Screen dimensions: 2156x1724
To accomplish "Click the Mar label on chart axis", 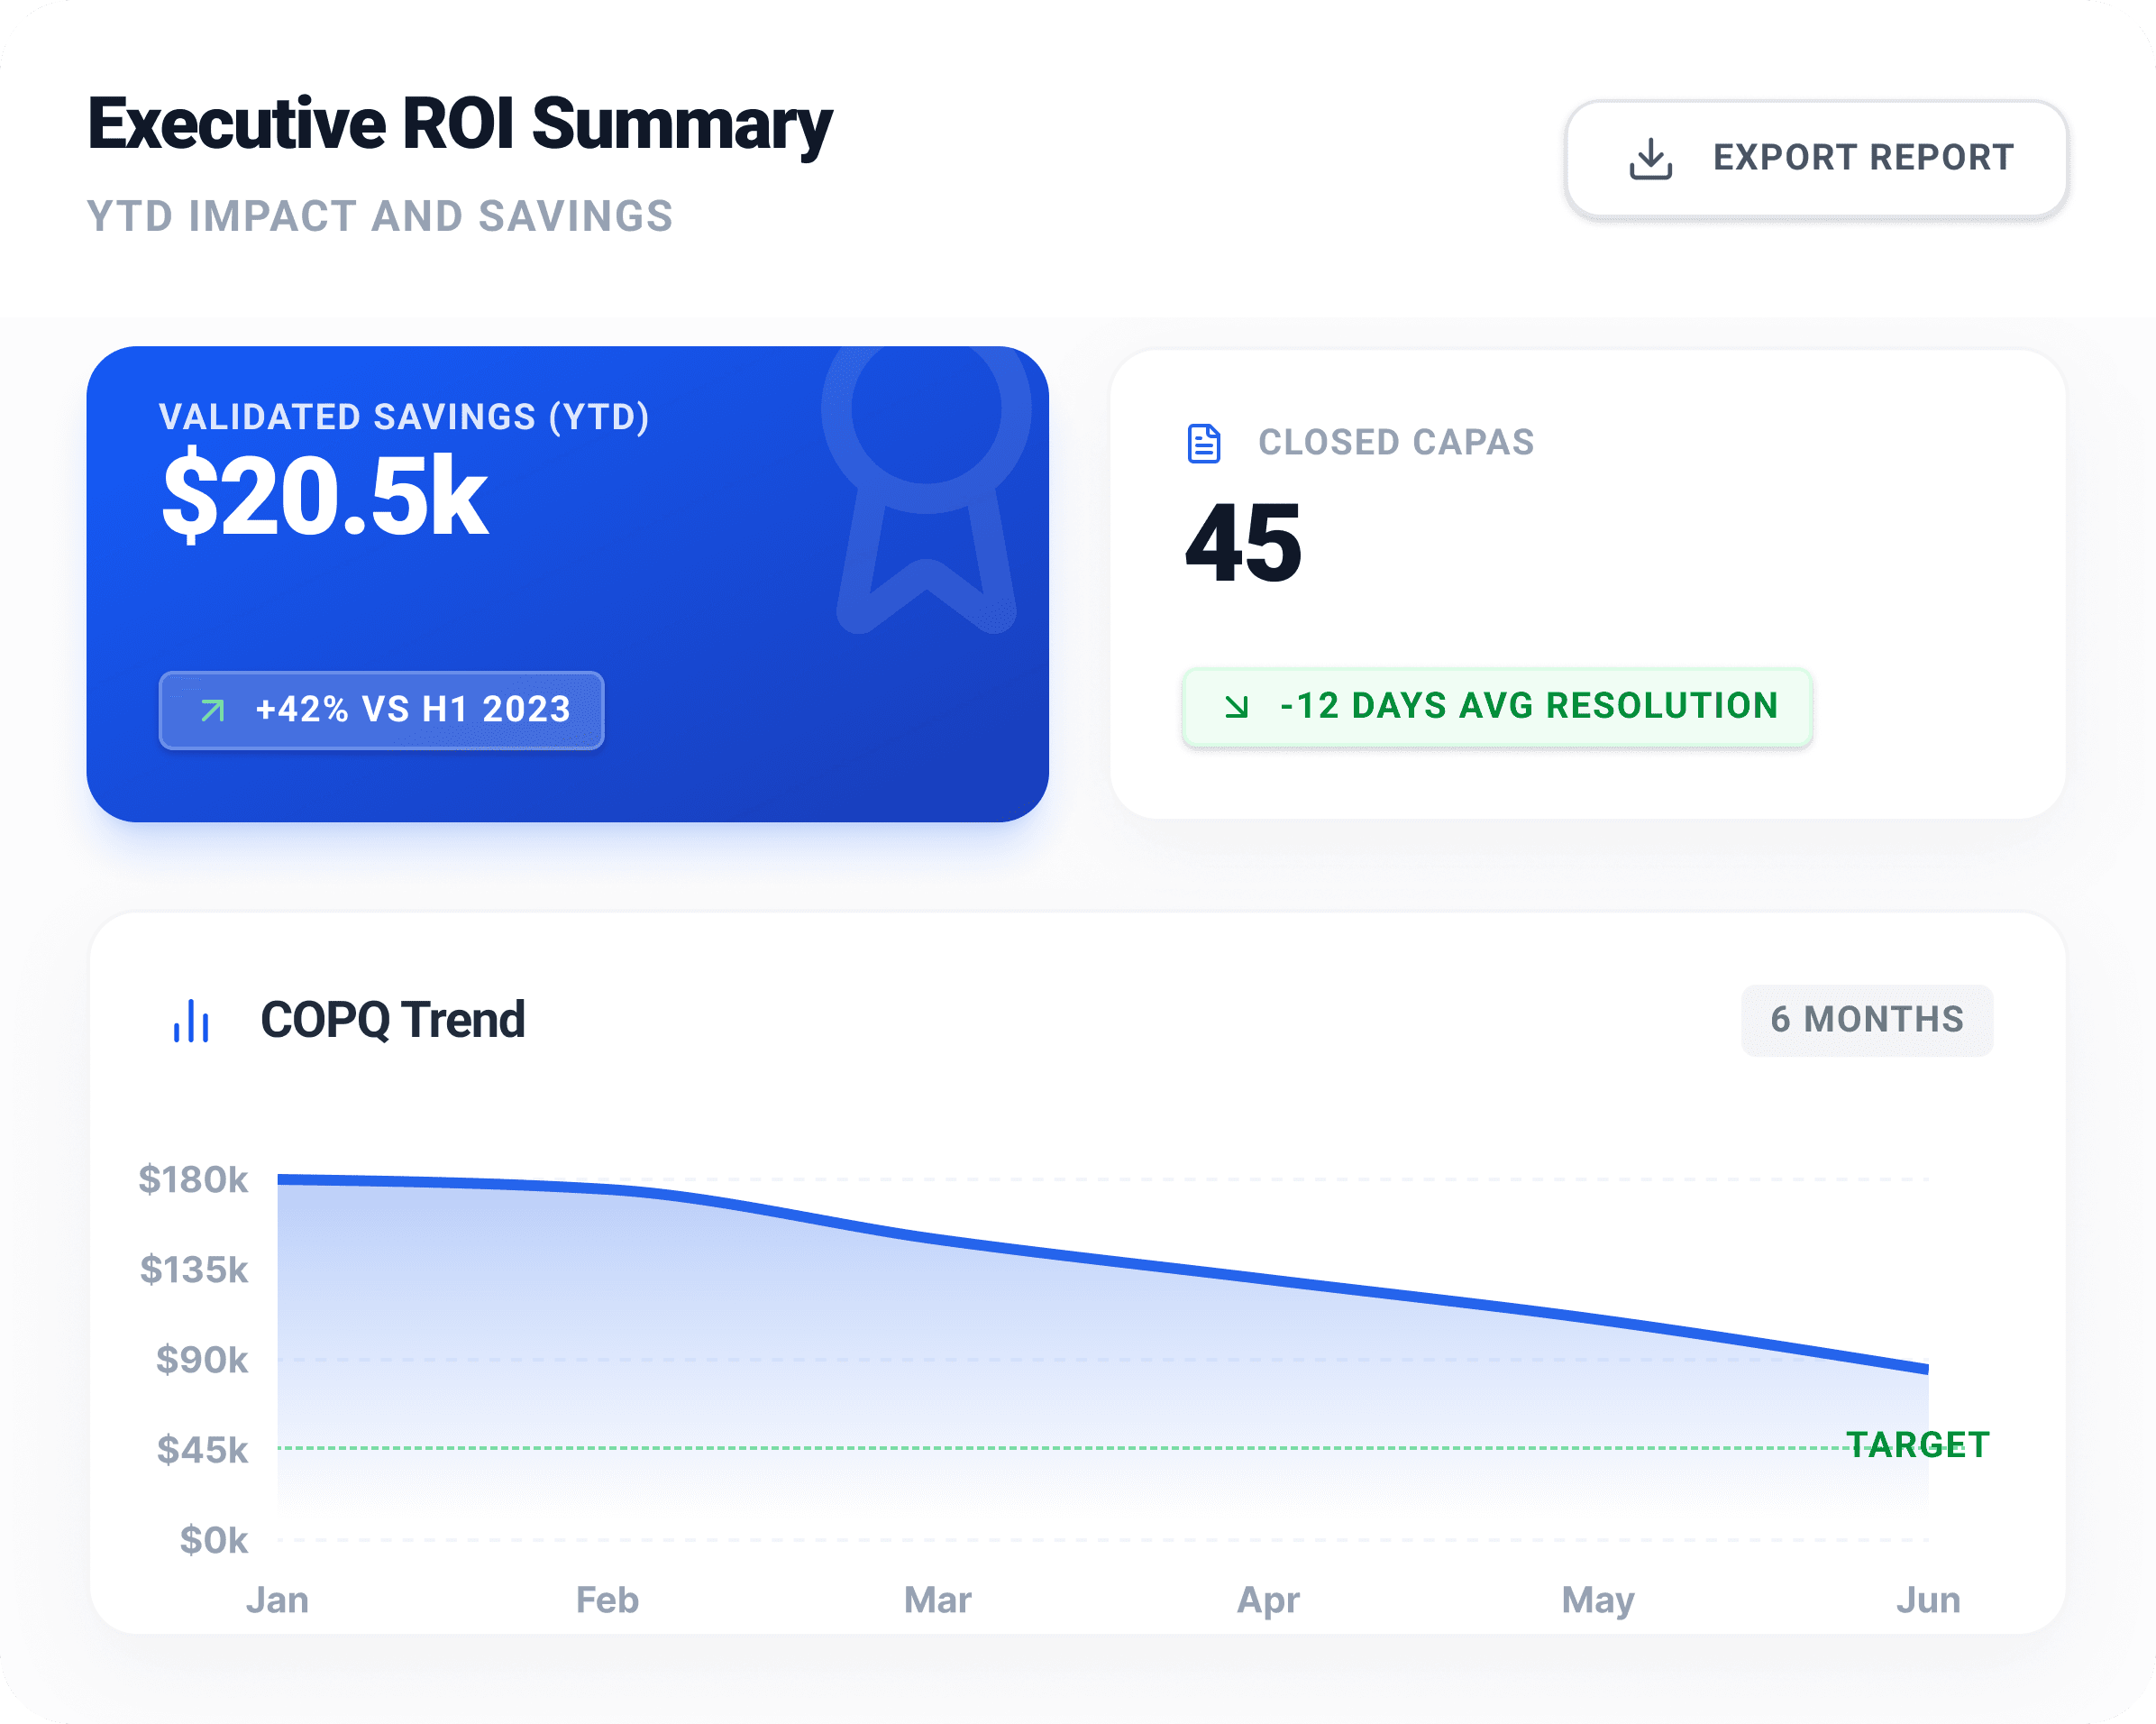I will pyautogui.click(x=937, y=1600).
